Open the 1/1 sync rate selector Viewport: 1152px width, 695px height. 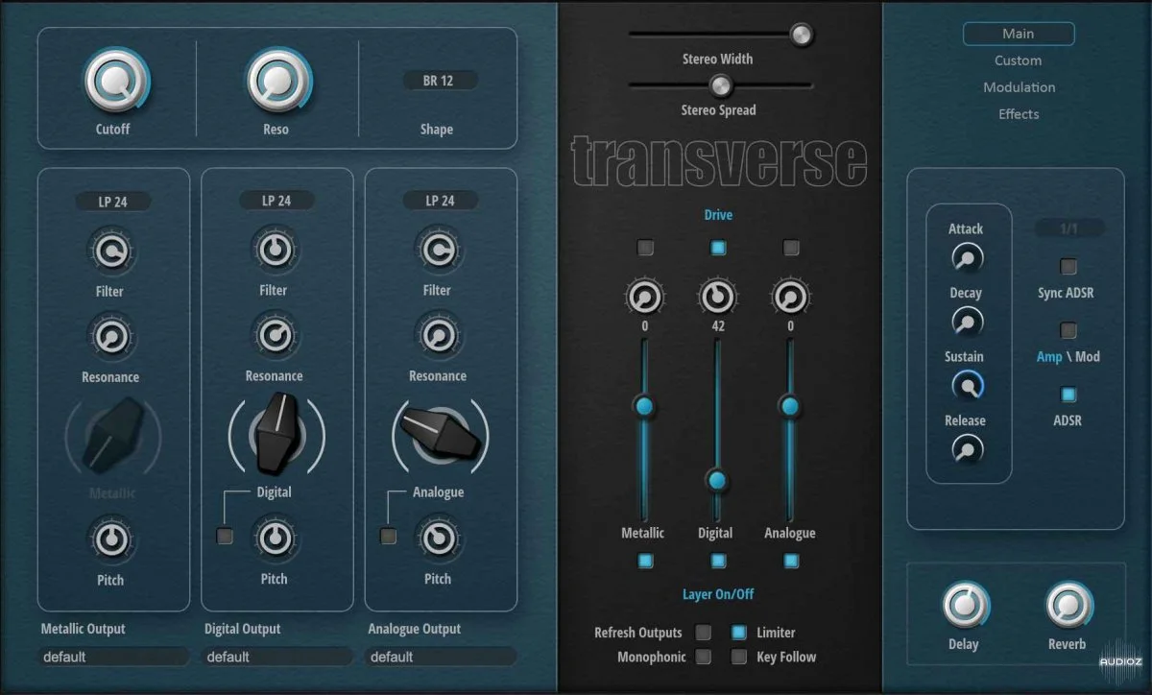[1068, 228]
